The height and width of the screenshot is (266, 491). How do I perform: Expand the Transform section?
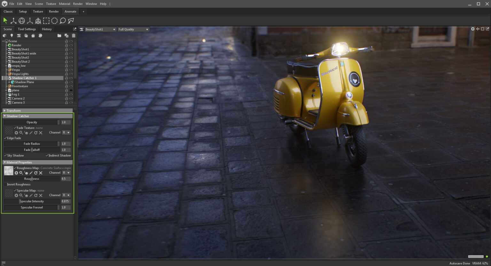[13, 110]
